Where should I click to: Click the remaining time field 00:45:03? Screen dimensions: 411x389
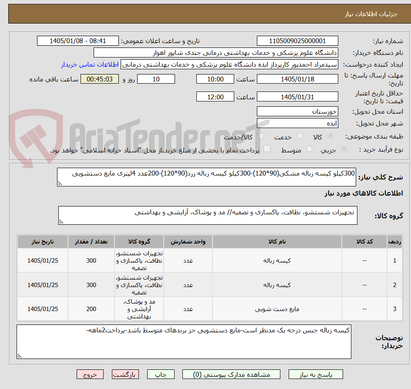pyautogui.click(x=100, y=79)
